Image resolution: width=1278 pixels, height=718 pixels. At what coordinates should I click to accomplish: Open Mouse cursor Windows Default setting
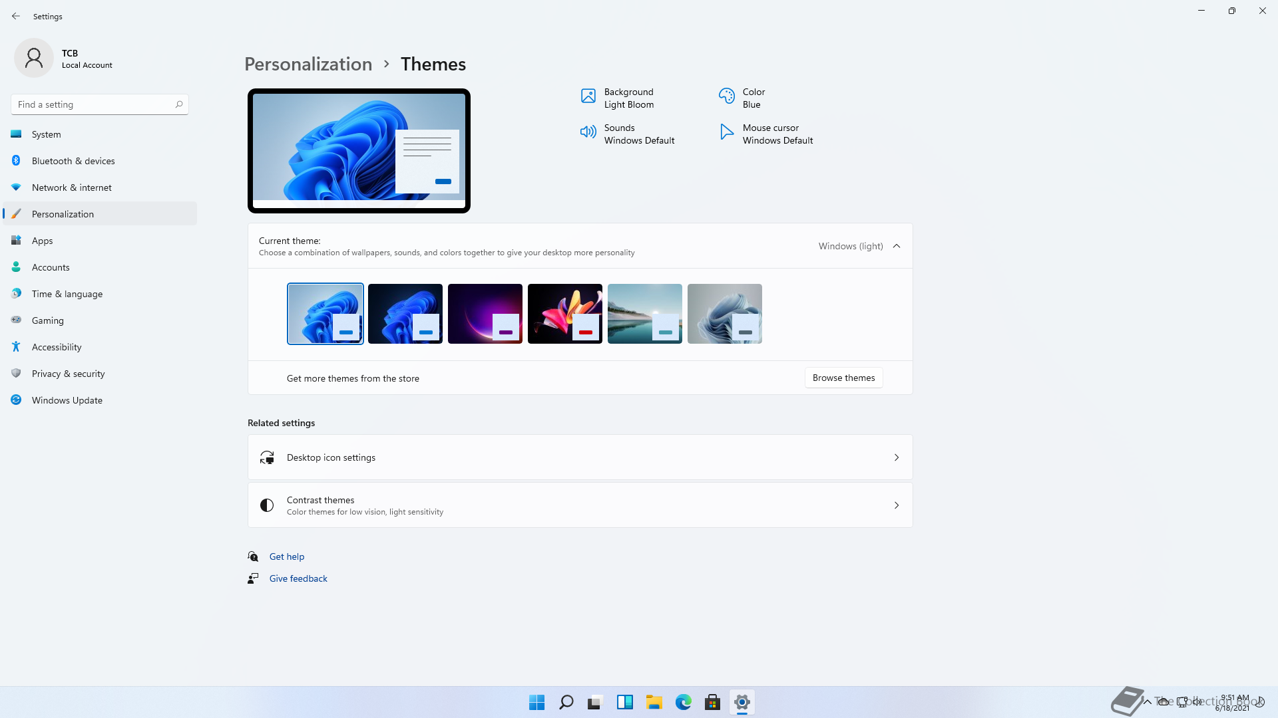(766, 134)
